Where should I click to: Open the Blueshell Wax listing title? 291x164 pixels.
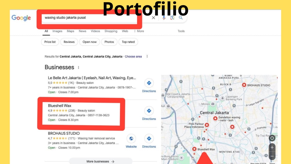click(60, 106)
